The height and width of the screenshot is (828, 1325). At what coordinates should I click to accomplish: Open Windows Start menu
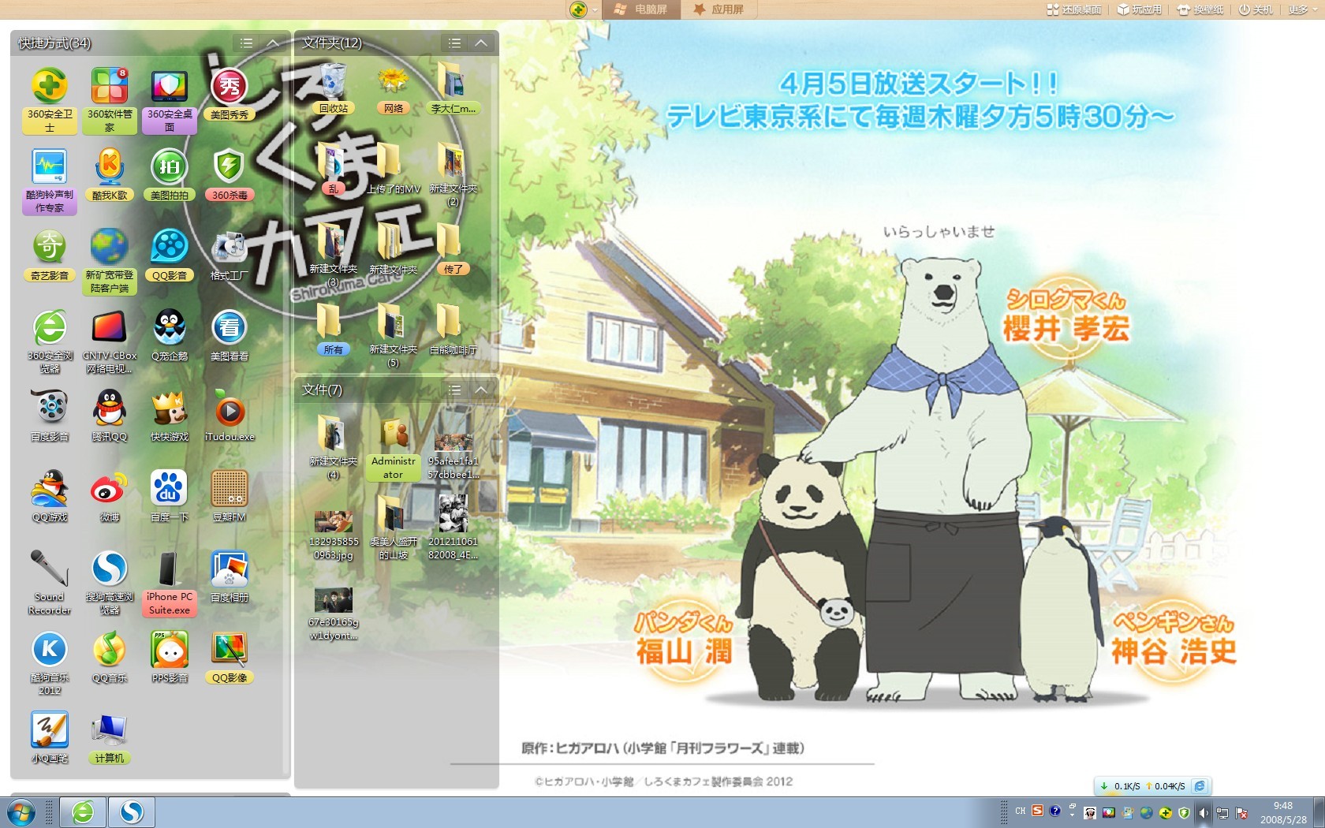(x=21, y=812)
